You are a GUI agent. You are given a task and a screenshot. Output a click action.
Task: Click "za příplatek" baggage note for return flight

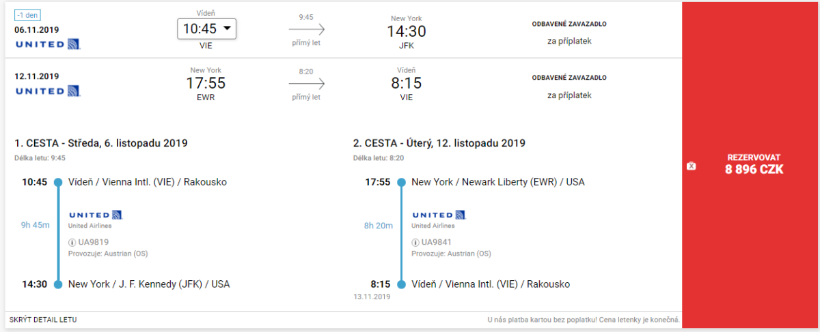pyautogui.click(x=569, y=95)
